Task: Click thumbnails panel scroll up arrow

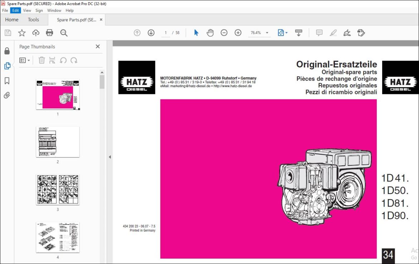Action: tap(102, 72)
